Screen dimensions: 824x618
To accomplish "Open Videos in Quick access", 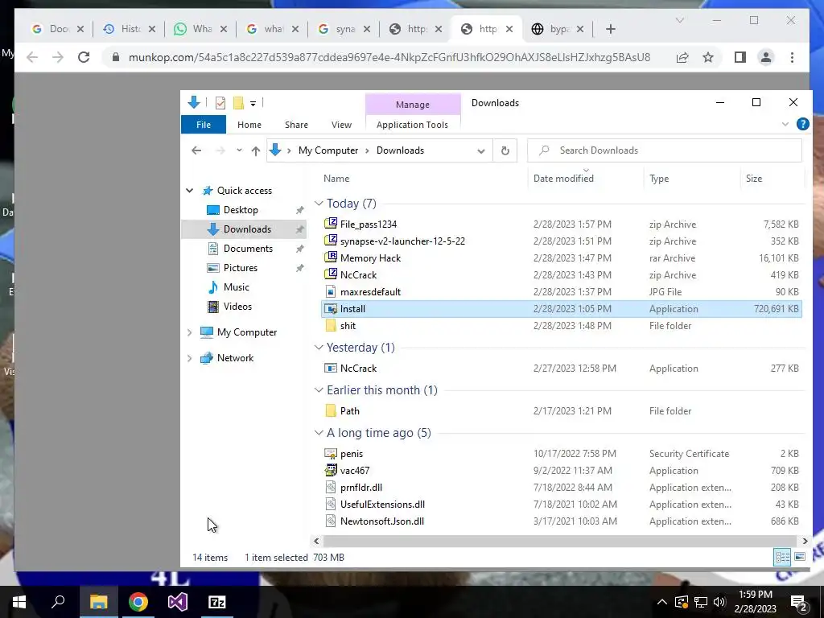I will (x=237, y=307).
